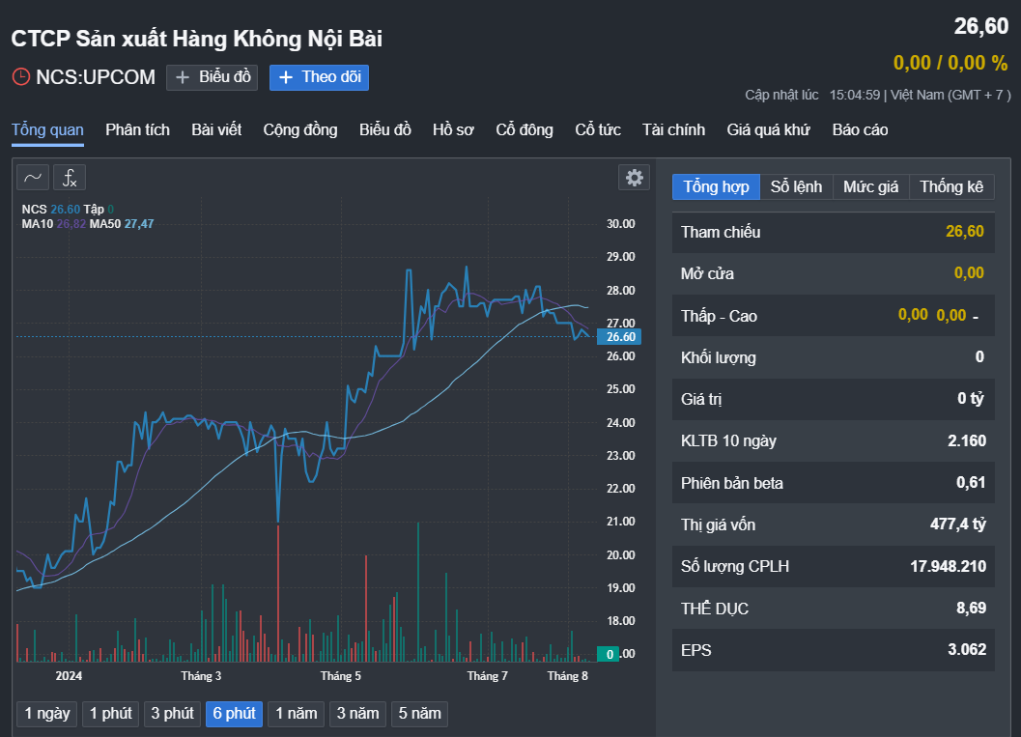Open the indicators fx function icon
This screenshot has width=1021, height=737.
(x=69, y=177)
